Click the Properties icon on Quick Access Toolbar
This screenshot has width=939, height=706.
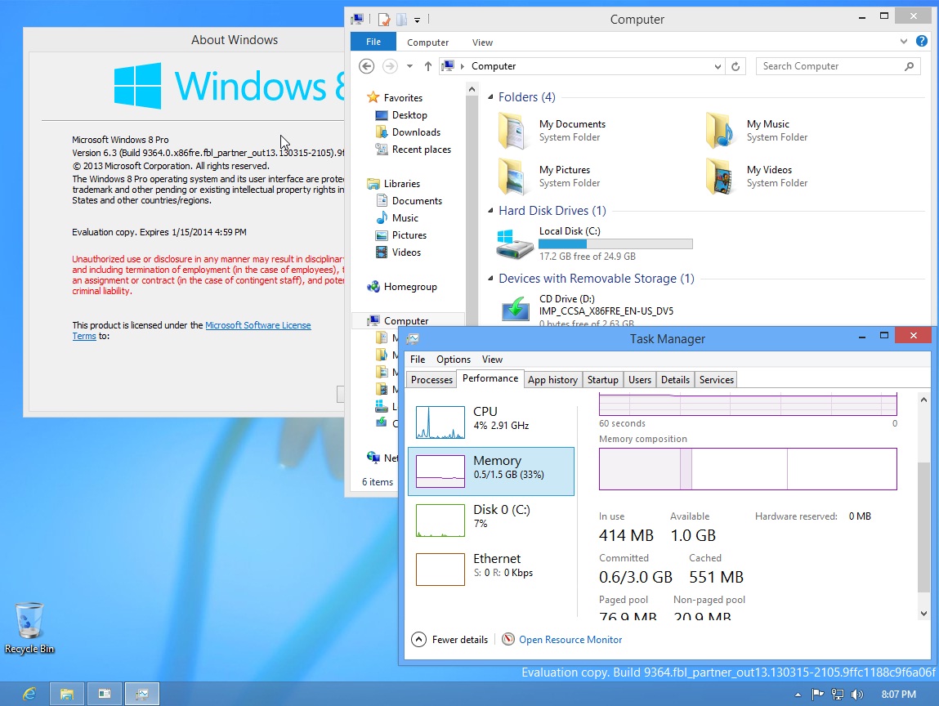pos(382,19)
